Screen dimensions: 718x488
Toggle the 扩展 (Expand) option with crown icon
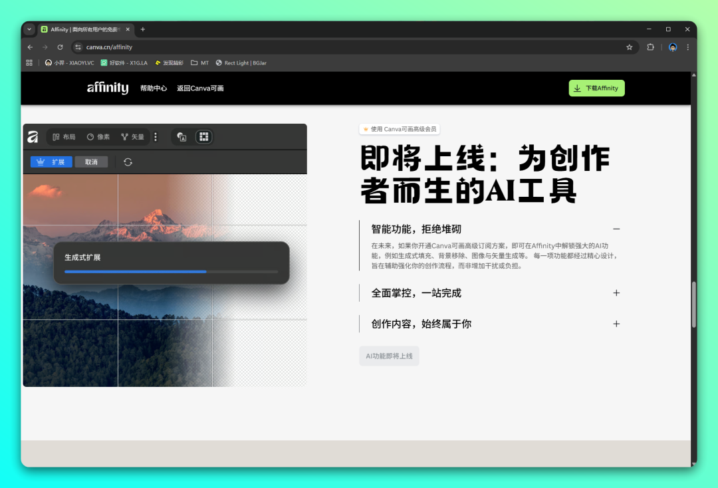(51, 162)
